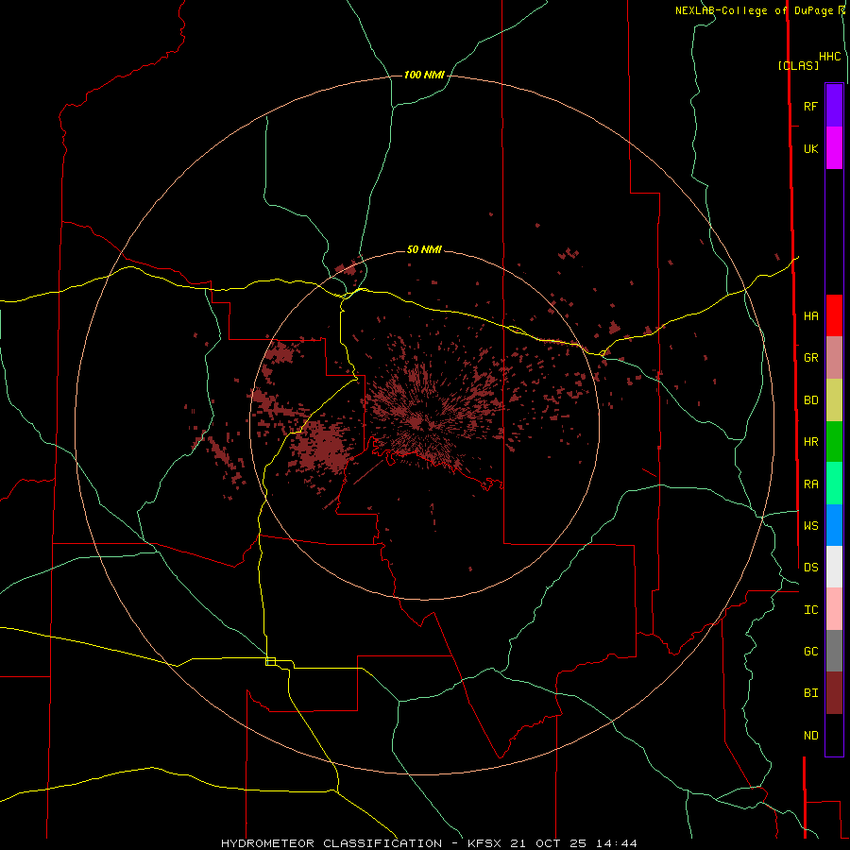
Task: Click the "NEXLAB-College of DuPage" credit text
Action: pyautogui.click(x=755, y=10)
